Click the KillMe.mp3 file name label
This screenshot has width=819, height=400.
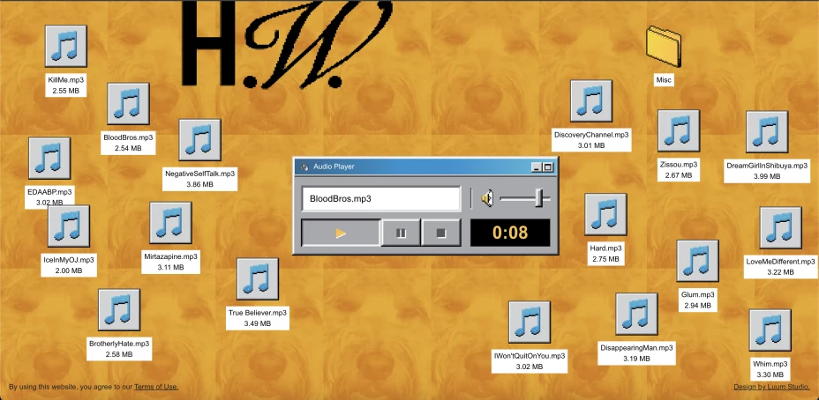[66, 80]
